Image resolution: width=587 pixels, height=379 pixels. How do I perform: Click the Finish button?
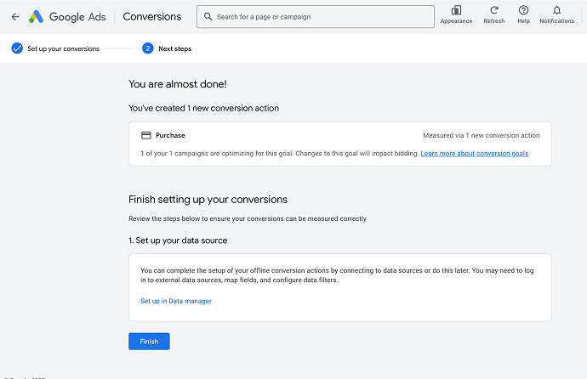[x=149, y=342]
